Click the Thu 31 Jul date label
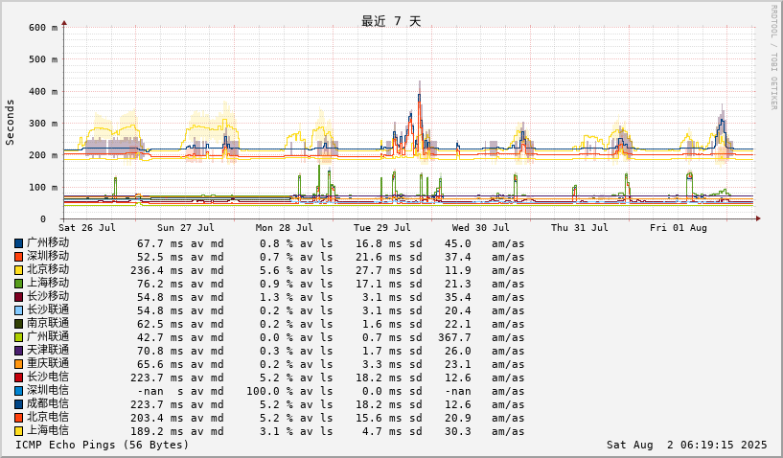 [x=579, y=228]
